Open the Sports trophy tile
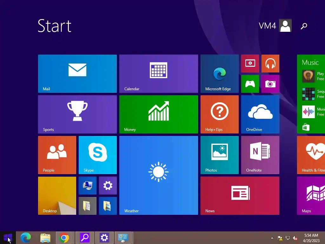 [x=77, y=114]
